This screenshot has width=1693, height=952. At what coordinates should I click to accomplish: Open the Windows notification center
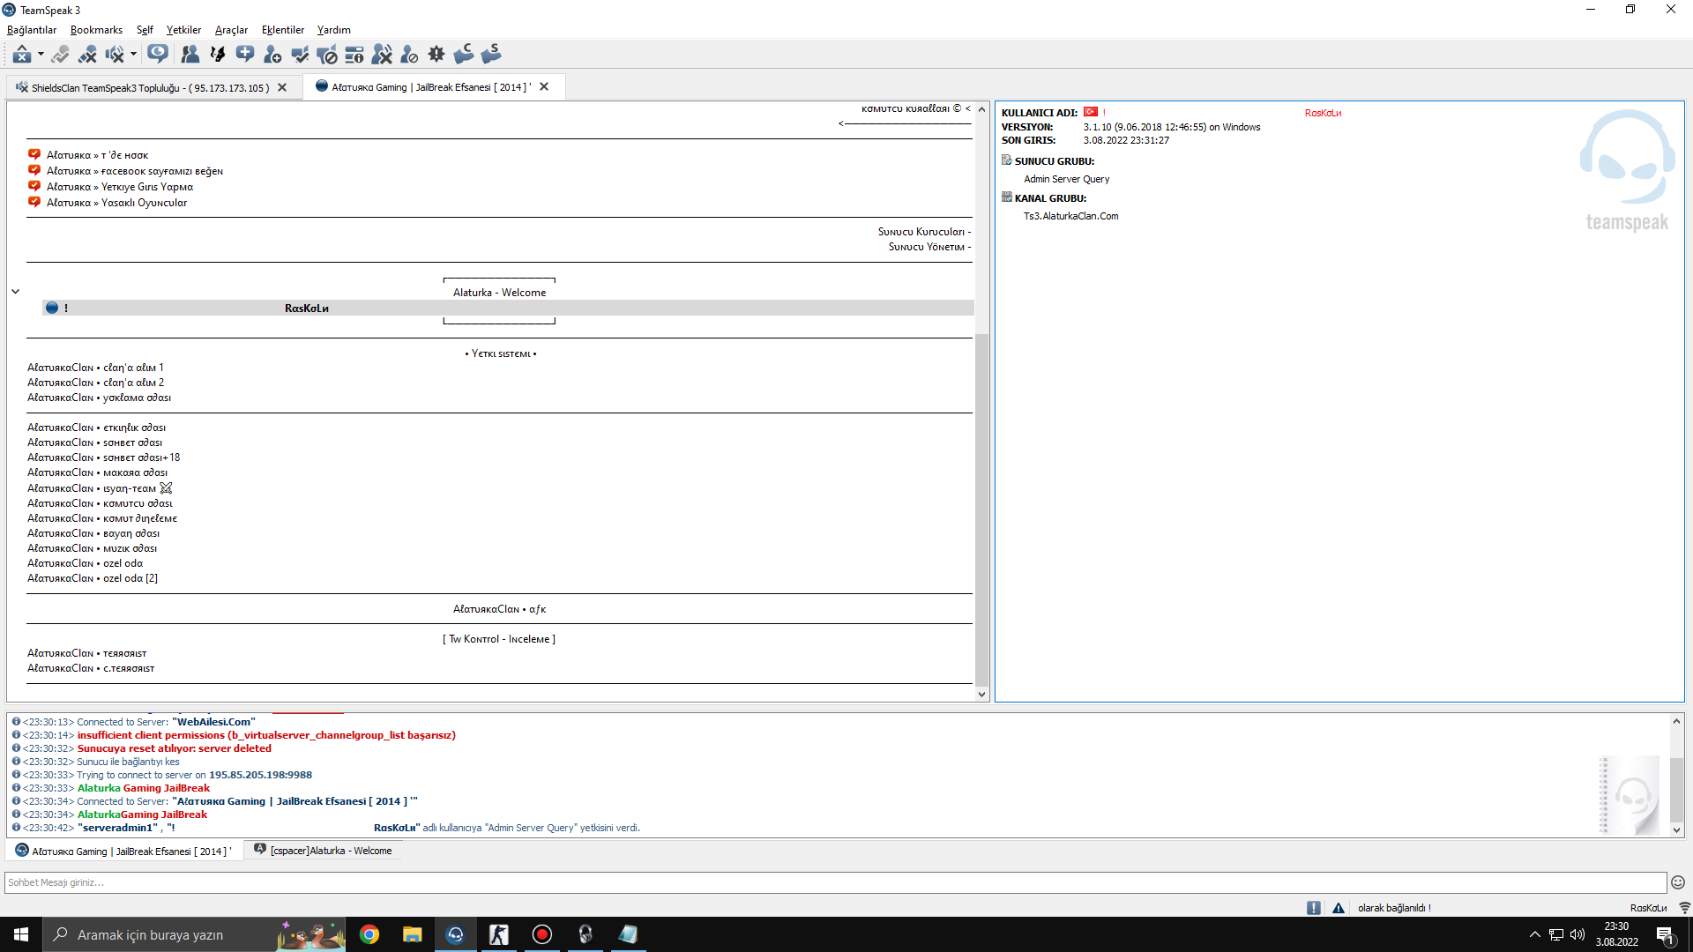click(x=1666, y=934)
